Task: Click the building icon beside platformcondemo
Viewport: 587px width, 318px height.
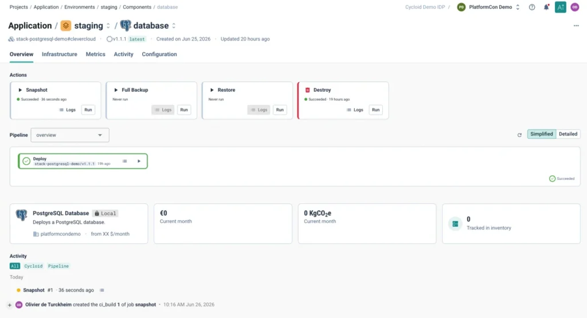Action: coord(36,234)
